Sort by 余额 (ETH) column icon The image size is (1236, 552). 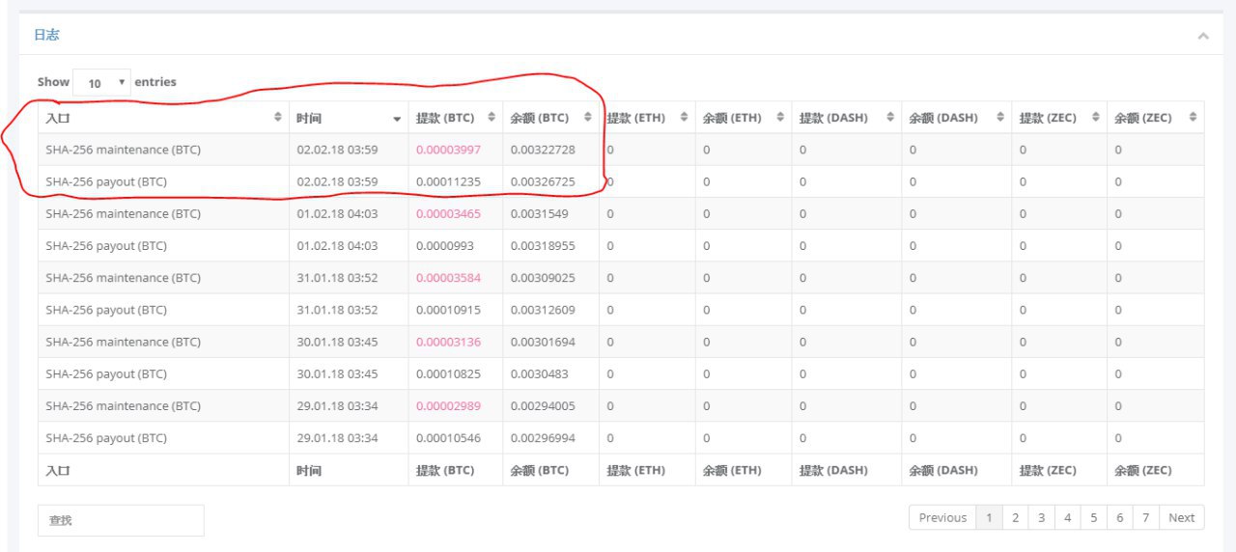click(x=779, y=118)
